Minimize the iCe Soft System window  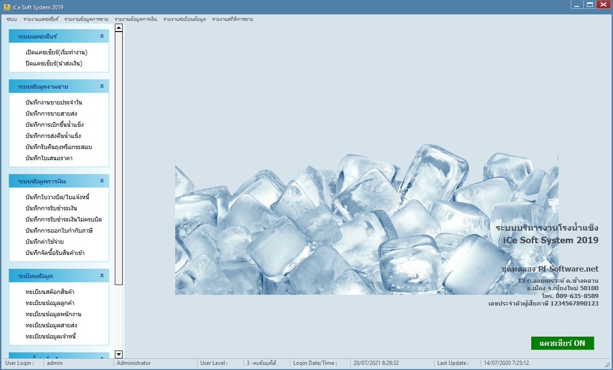point(577,5)
